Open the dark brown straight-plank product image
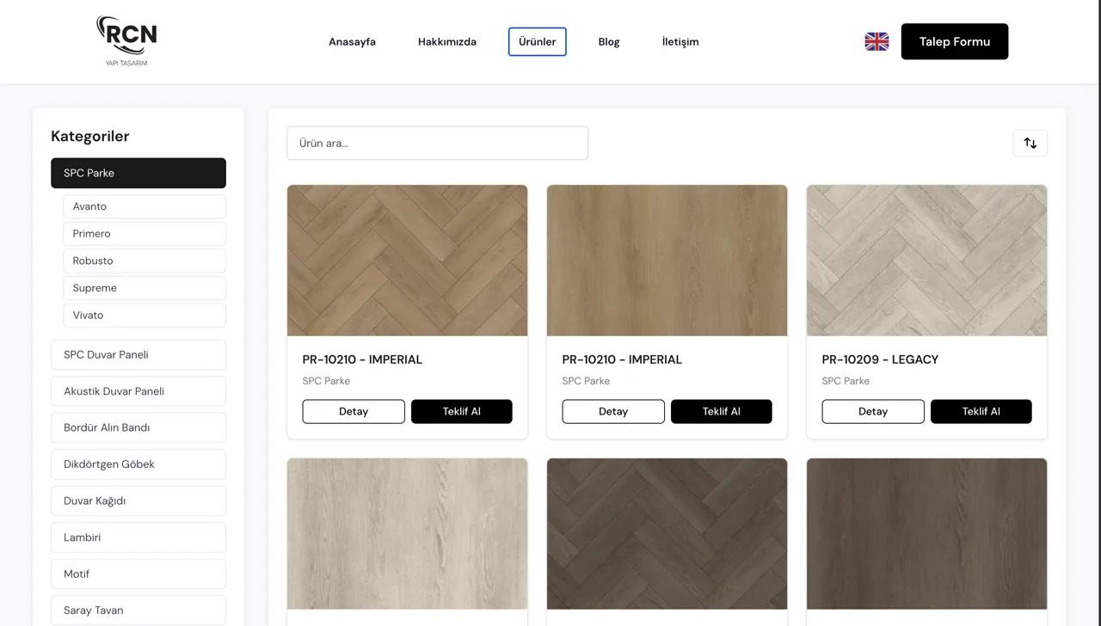Viewport: 1101px width, 626px height. [927, 534]
